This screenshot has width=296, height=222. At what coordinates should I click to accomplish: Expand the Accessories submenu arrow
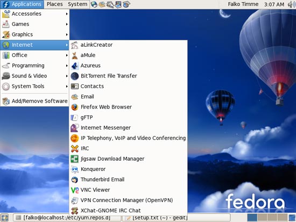pos(67,14)
